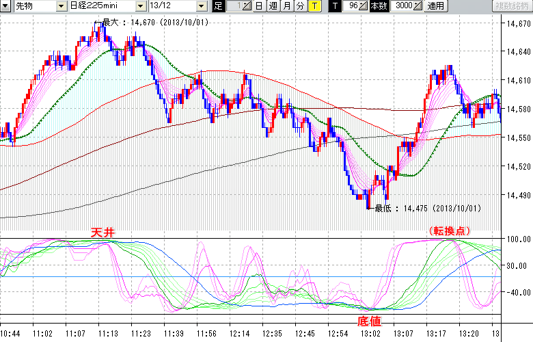Open the 先物 product type dropdown
Image resolution: width=533 pixels, height=342 pixels.
tap(62, 6)
